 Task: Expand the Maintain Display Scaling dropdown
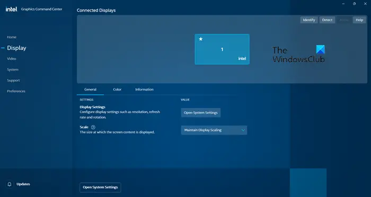click(214, 130)
